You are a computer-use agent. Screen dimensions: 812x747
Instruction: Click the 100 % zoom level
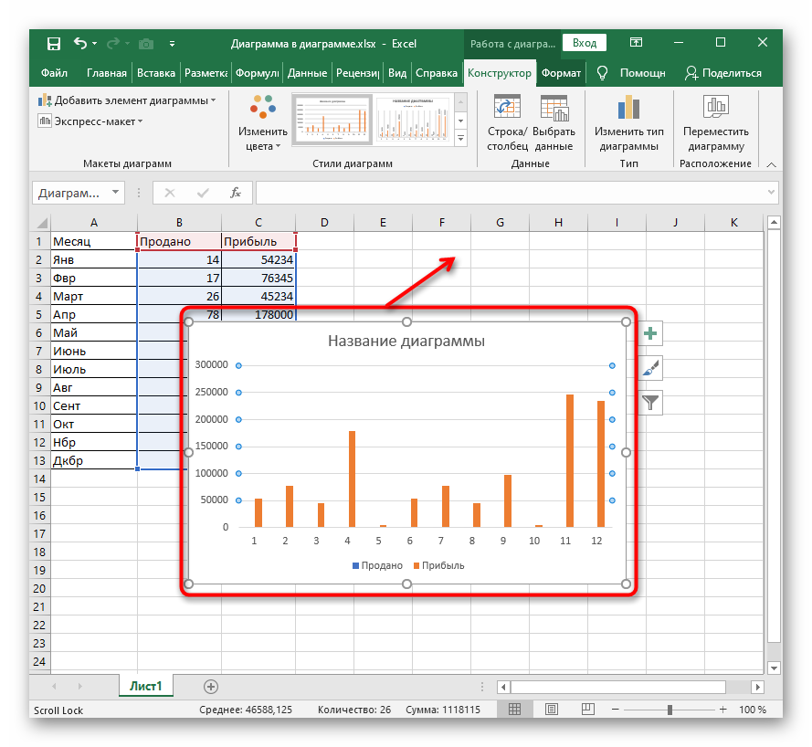pos(753,710)
